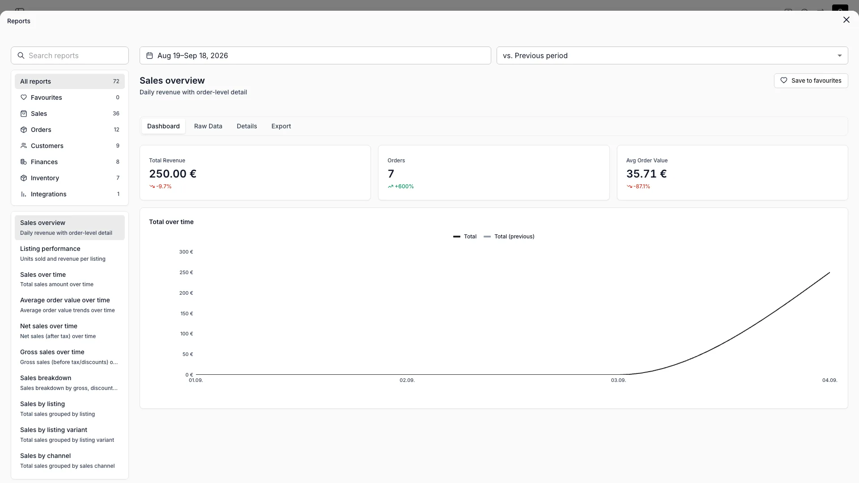Click the -9.7% revenue change indicator
The image size is (859, 483).
point(161,186)
